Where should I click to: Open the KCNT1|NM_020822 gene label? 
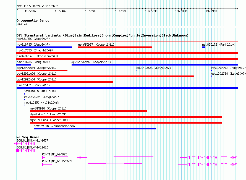click(x=55, y=154)
